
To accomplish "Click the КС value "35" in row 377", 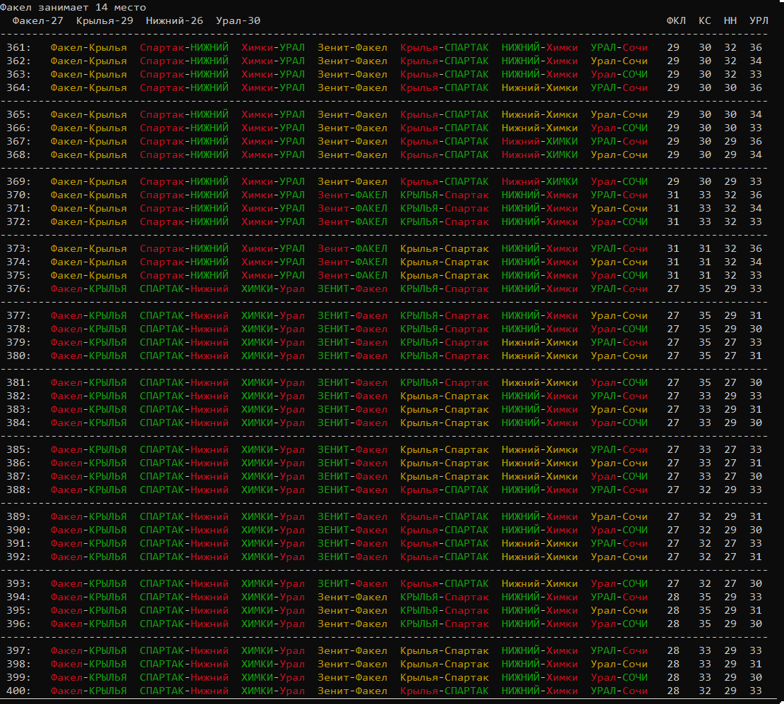I will 704,316.
